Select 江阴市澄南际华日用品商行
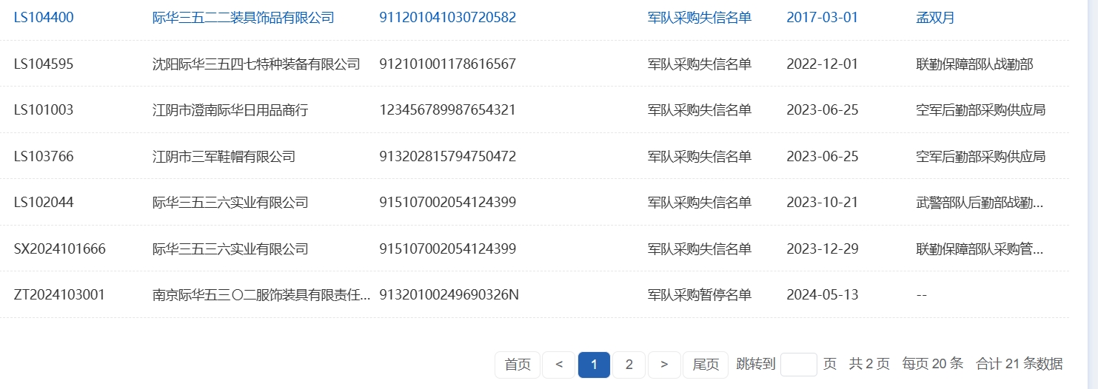 (x=230, y=110)
